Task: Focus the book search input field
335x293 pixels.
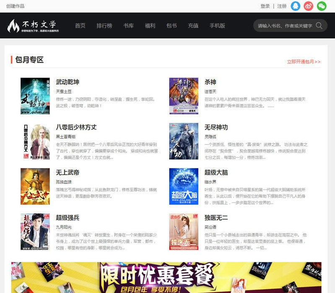Action: (284, 26)
